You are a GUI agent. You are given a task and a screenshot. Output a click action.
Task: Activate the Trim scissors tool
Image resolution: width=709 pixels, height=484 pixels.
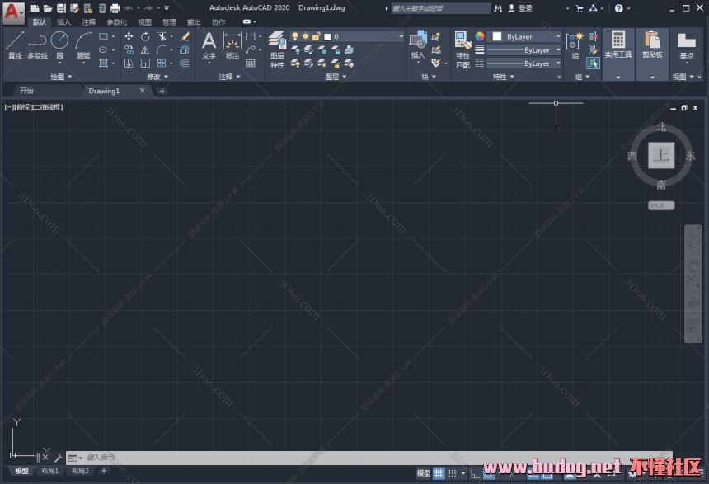point(162,36)
